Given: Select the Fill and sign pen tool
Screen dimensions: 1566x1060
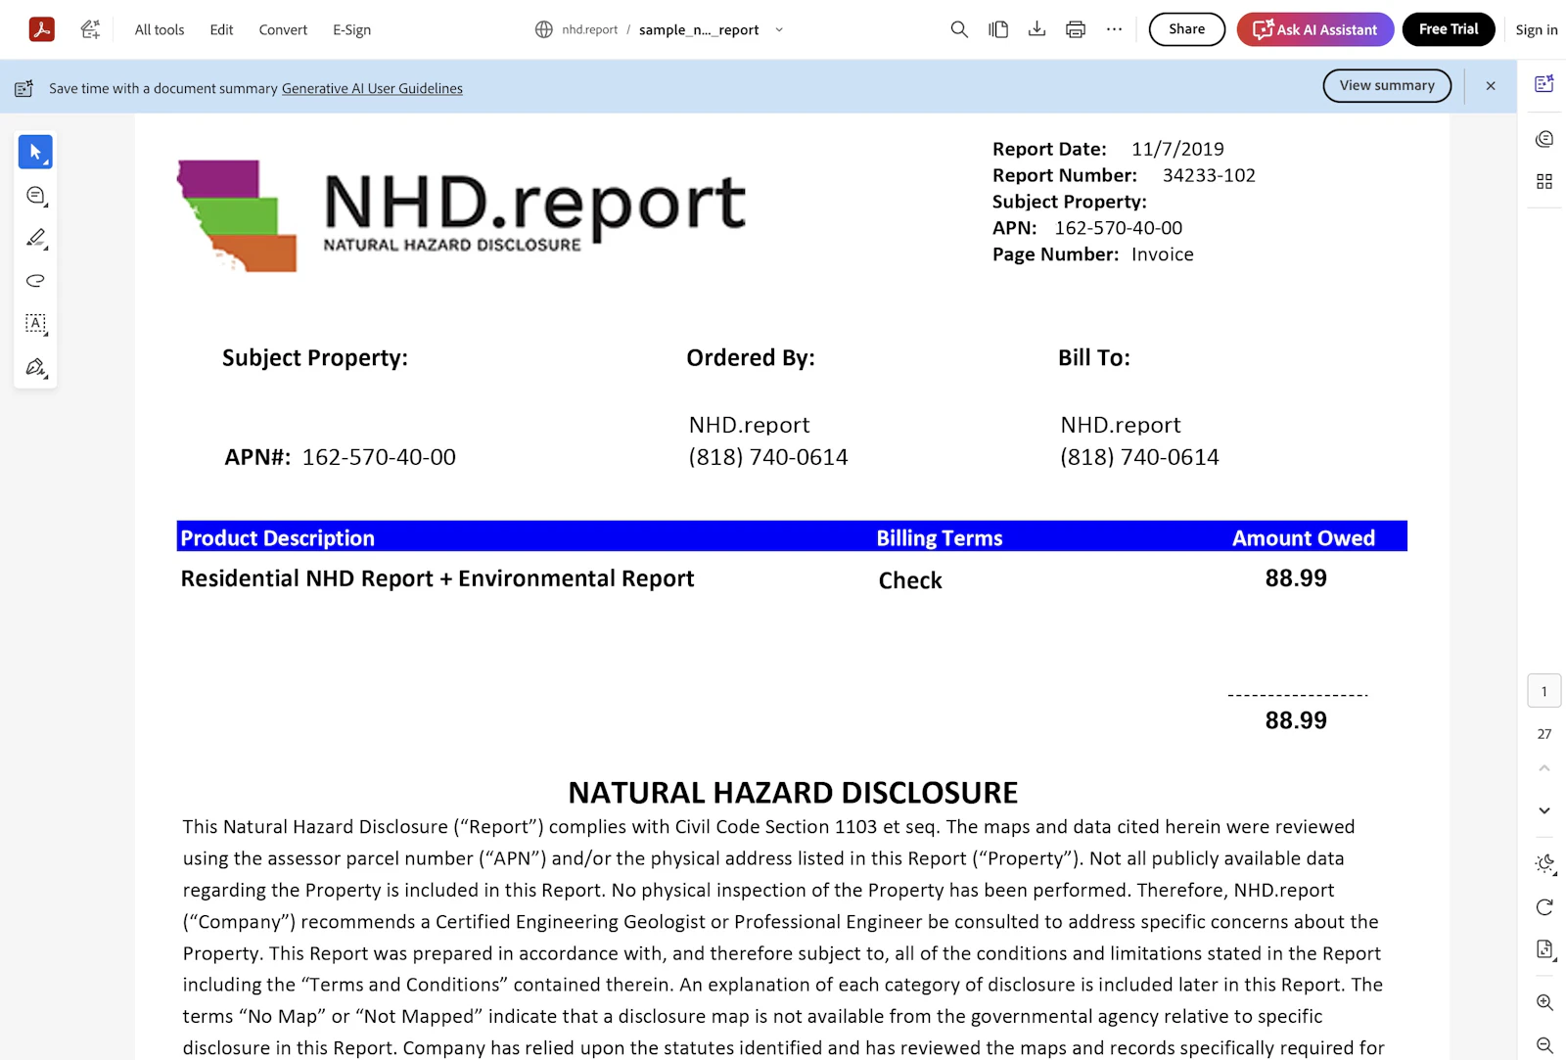Looking at the screenshot, I should (35, 367).
